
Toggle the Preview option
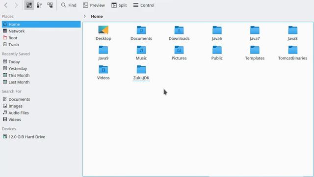[x=94, y=5]
